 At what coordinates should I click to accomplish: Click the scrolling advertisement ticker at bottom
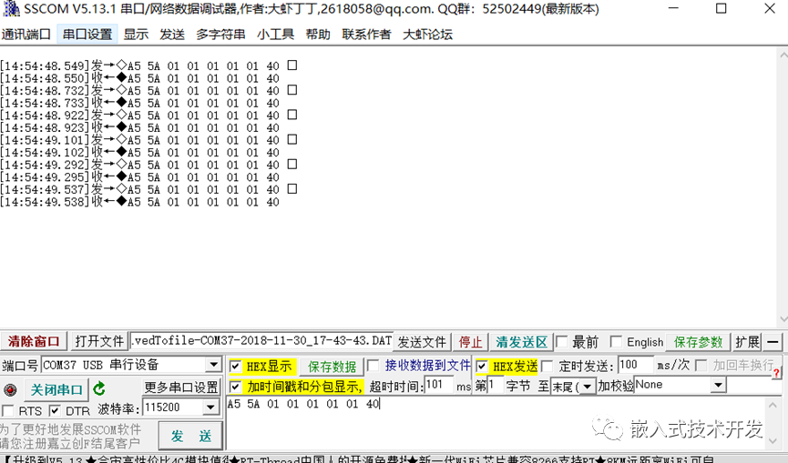point(359,458)
